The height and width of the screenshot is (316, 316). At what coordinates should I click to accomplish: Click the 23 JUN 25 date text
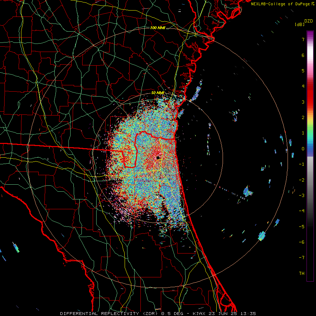tap(224, 314)
